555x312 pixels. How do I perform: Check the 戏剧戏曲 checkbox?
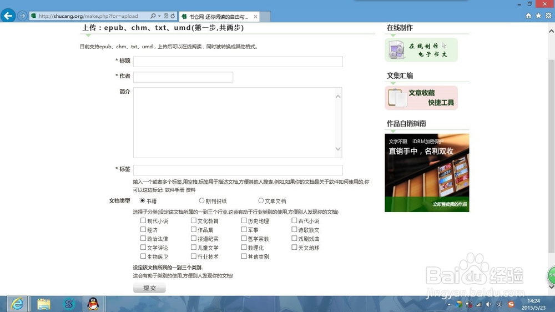[294, 238]
